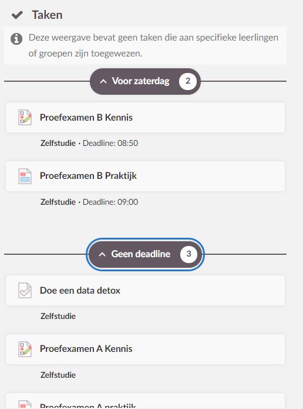303x409 pixels.
Task: Click the checklist icon of Doe een data detox
Action: (x=25, y=290)
